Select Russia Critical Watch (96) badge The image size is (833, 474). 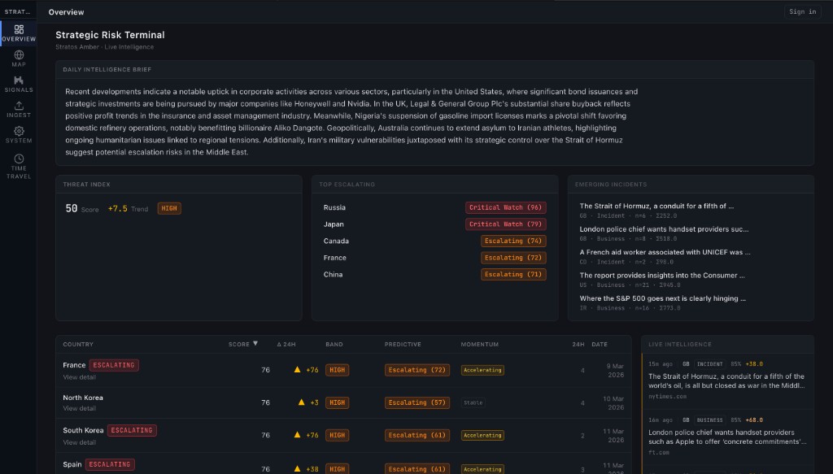[505, 207]
